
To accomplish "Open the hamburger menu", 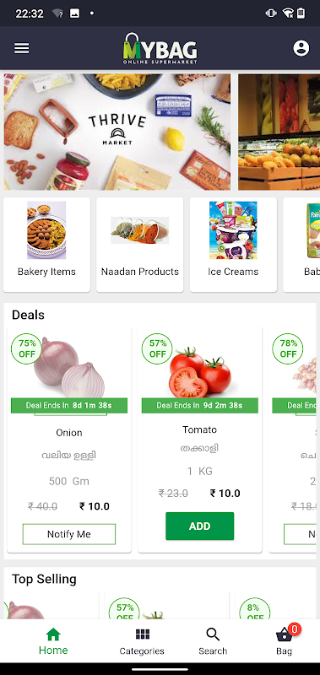I will coord(22,48).
